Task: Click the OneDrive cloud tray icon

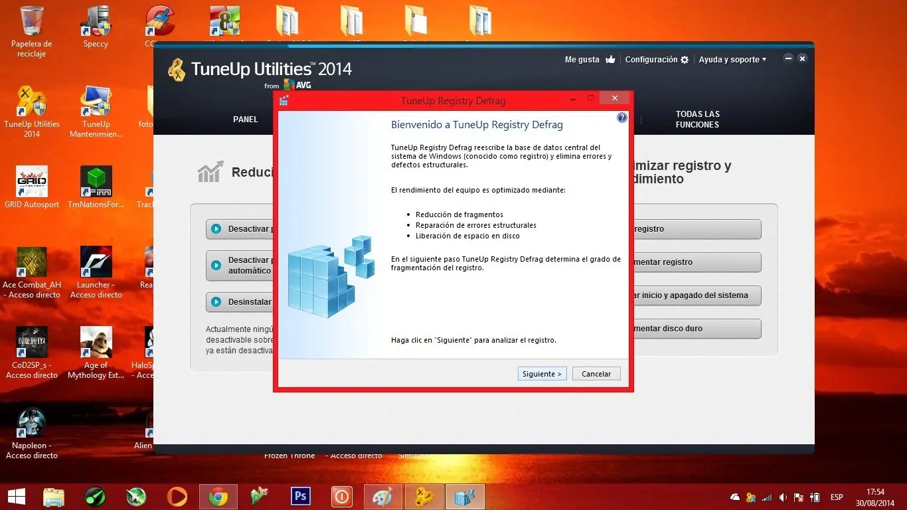Action: click(x=735, y=497)
